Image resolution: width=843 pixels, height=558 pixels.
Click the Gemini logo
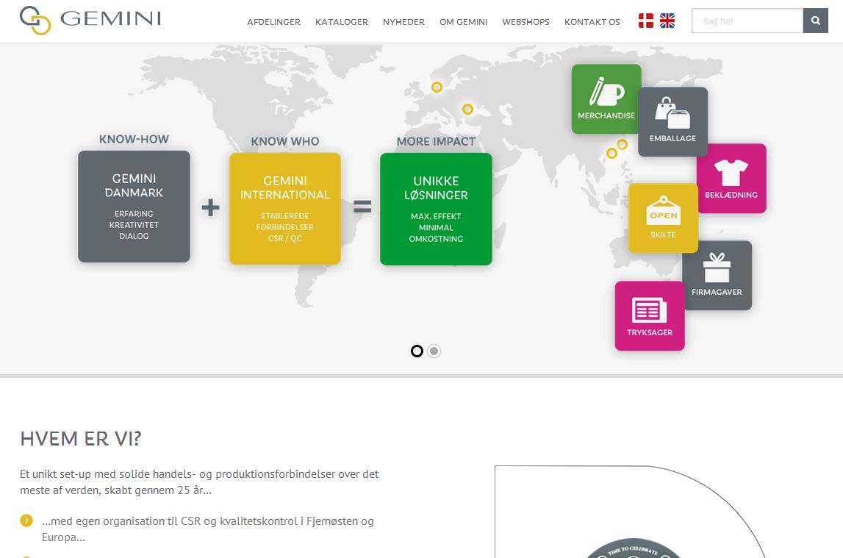[90, 21]
